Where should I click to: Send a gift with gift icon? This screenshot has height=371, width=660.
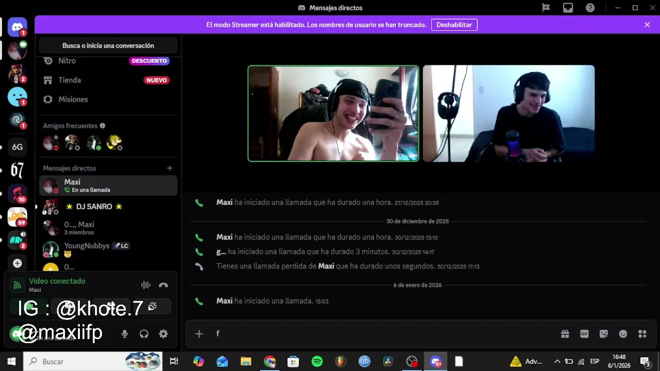coord(565,334)
